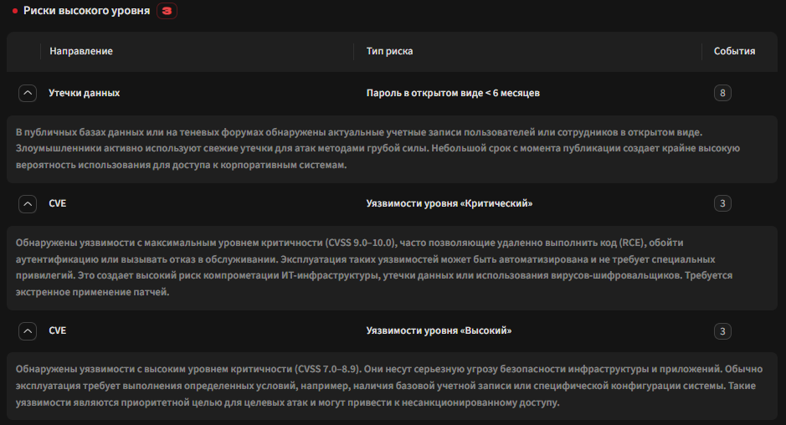This screenshot has width=786, height=425.
Task: Open the events badge for Уязвимости «Высокий»
Action: click(x=722, y=330)
